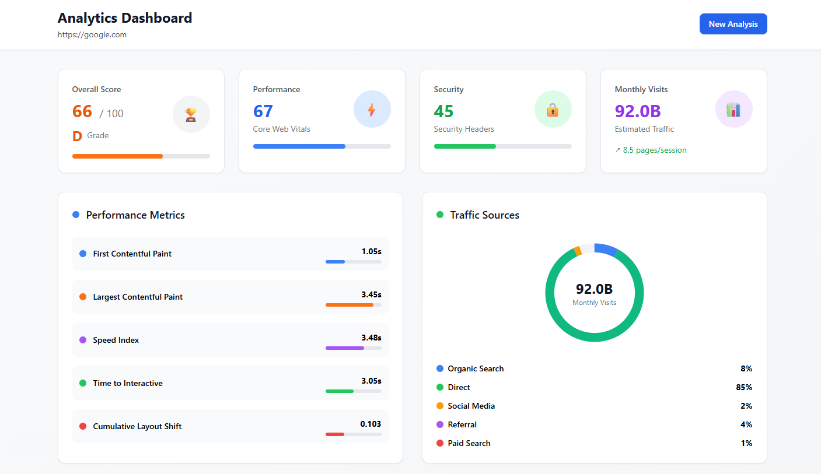Screen dimensions: 821x474
Task: Click the lightning bolt Performance icon
Action: (372, 109)
